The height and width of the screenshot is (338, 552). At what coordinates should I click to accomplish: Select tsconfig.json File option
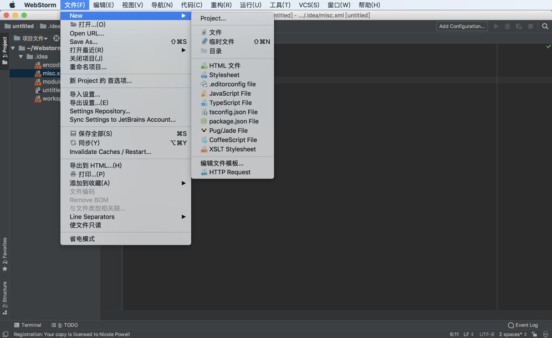[x=232, y=112]
